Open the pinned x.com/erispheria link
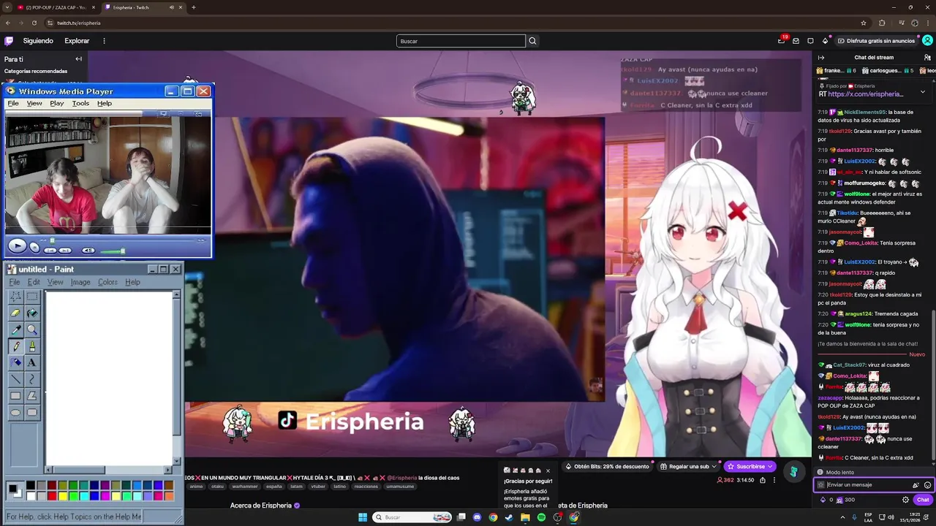This screenshot has height=526, width=936. 865,94
